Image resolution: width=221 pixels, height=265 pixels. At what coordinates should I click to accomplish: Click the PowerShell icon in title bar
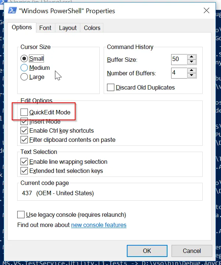coord(12,11)
